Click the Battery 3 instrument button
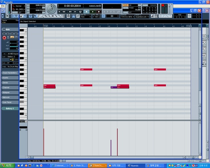Image resolution: width=210 pixels, height=168 pixels. (x=10, y=108)
